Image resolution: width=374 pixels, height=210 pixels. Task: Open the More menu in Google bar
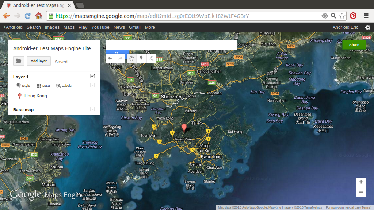click(x=149, y=27)
